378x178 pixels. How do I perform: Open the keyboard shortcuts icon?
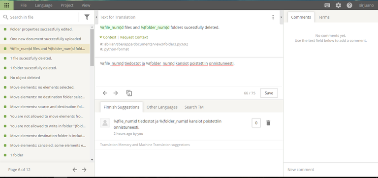click(x=327, y=5)
